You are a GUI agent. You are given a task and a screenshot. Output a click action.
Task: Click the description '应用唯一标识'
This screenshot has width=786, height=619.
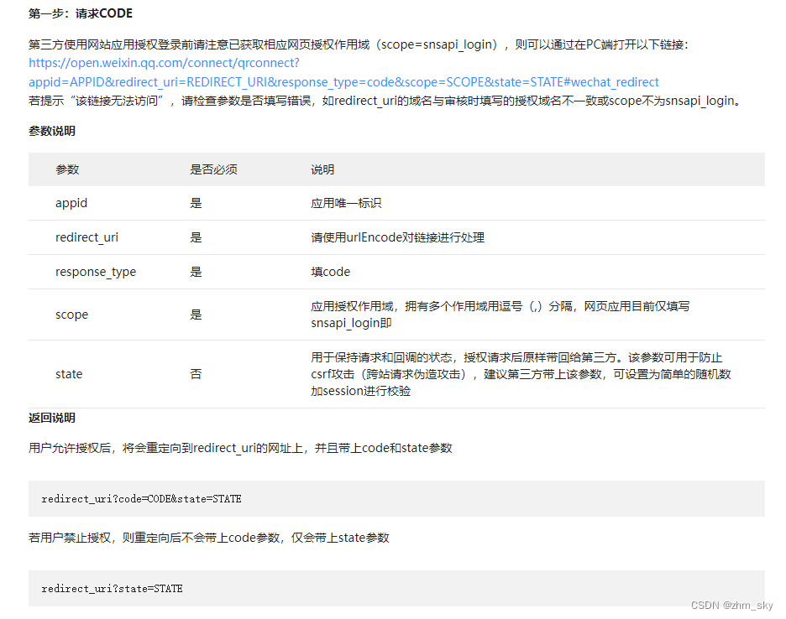pyautogui.click(x=346, y=203)
